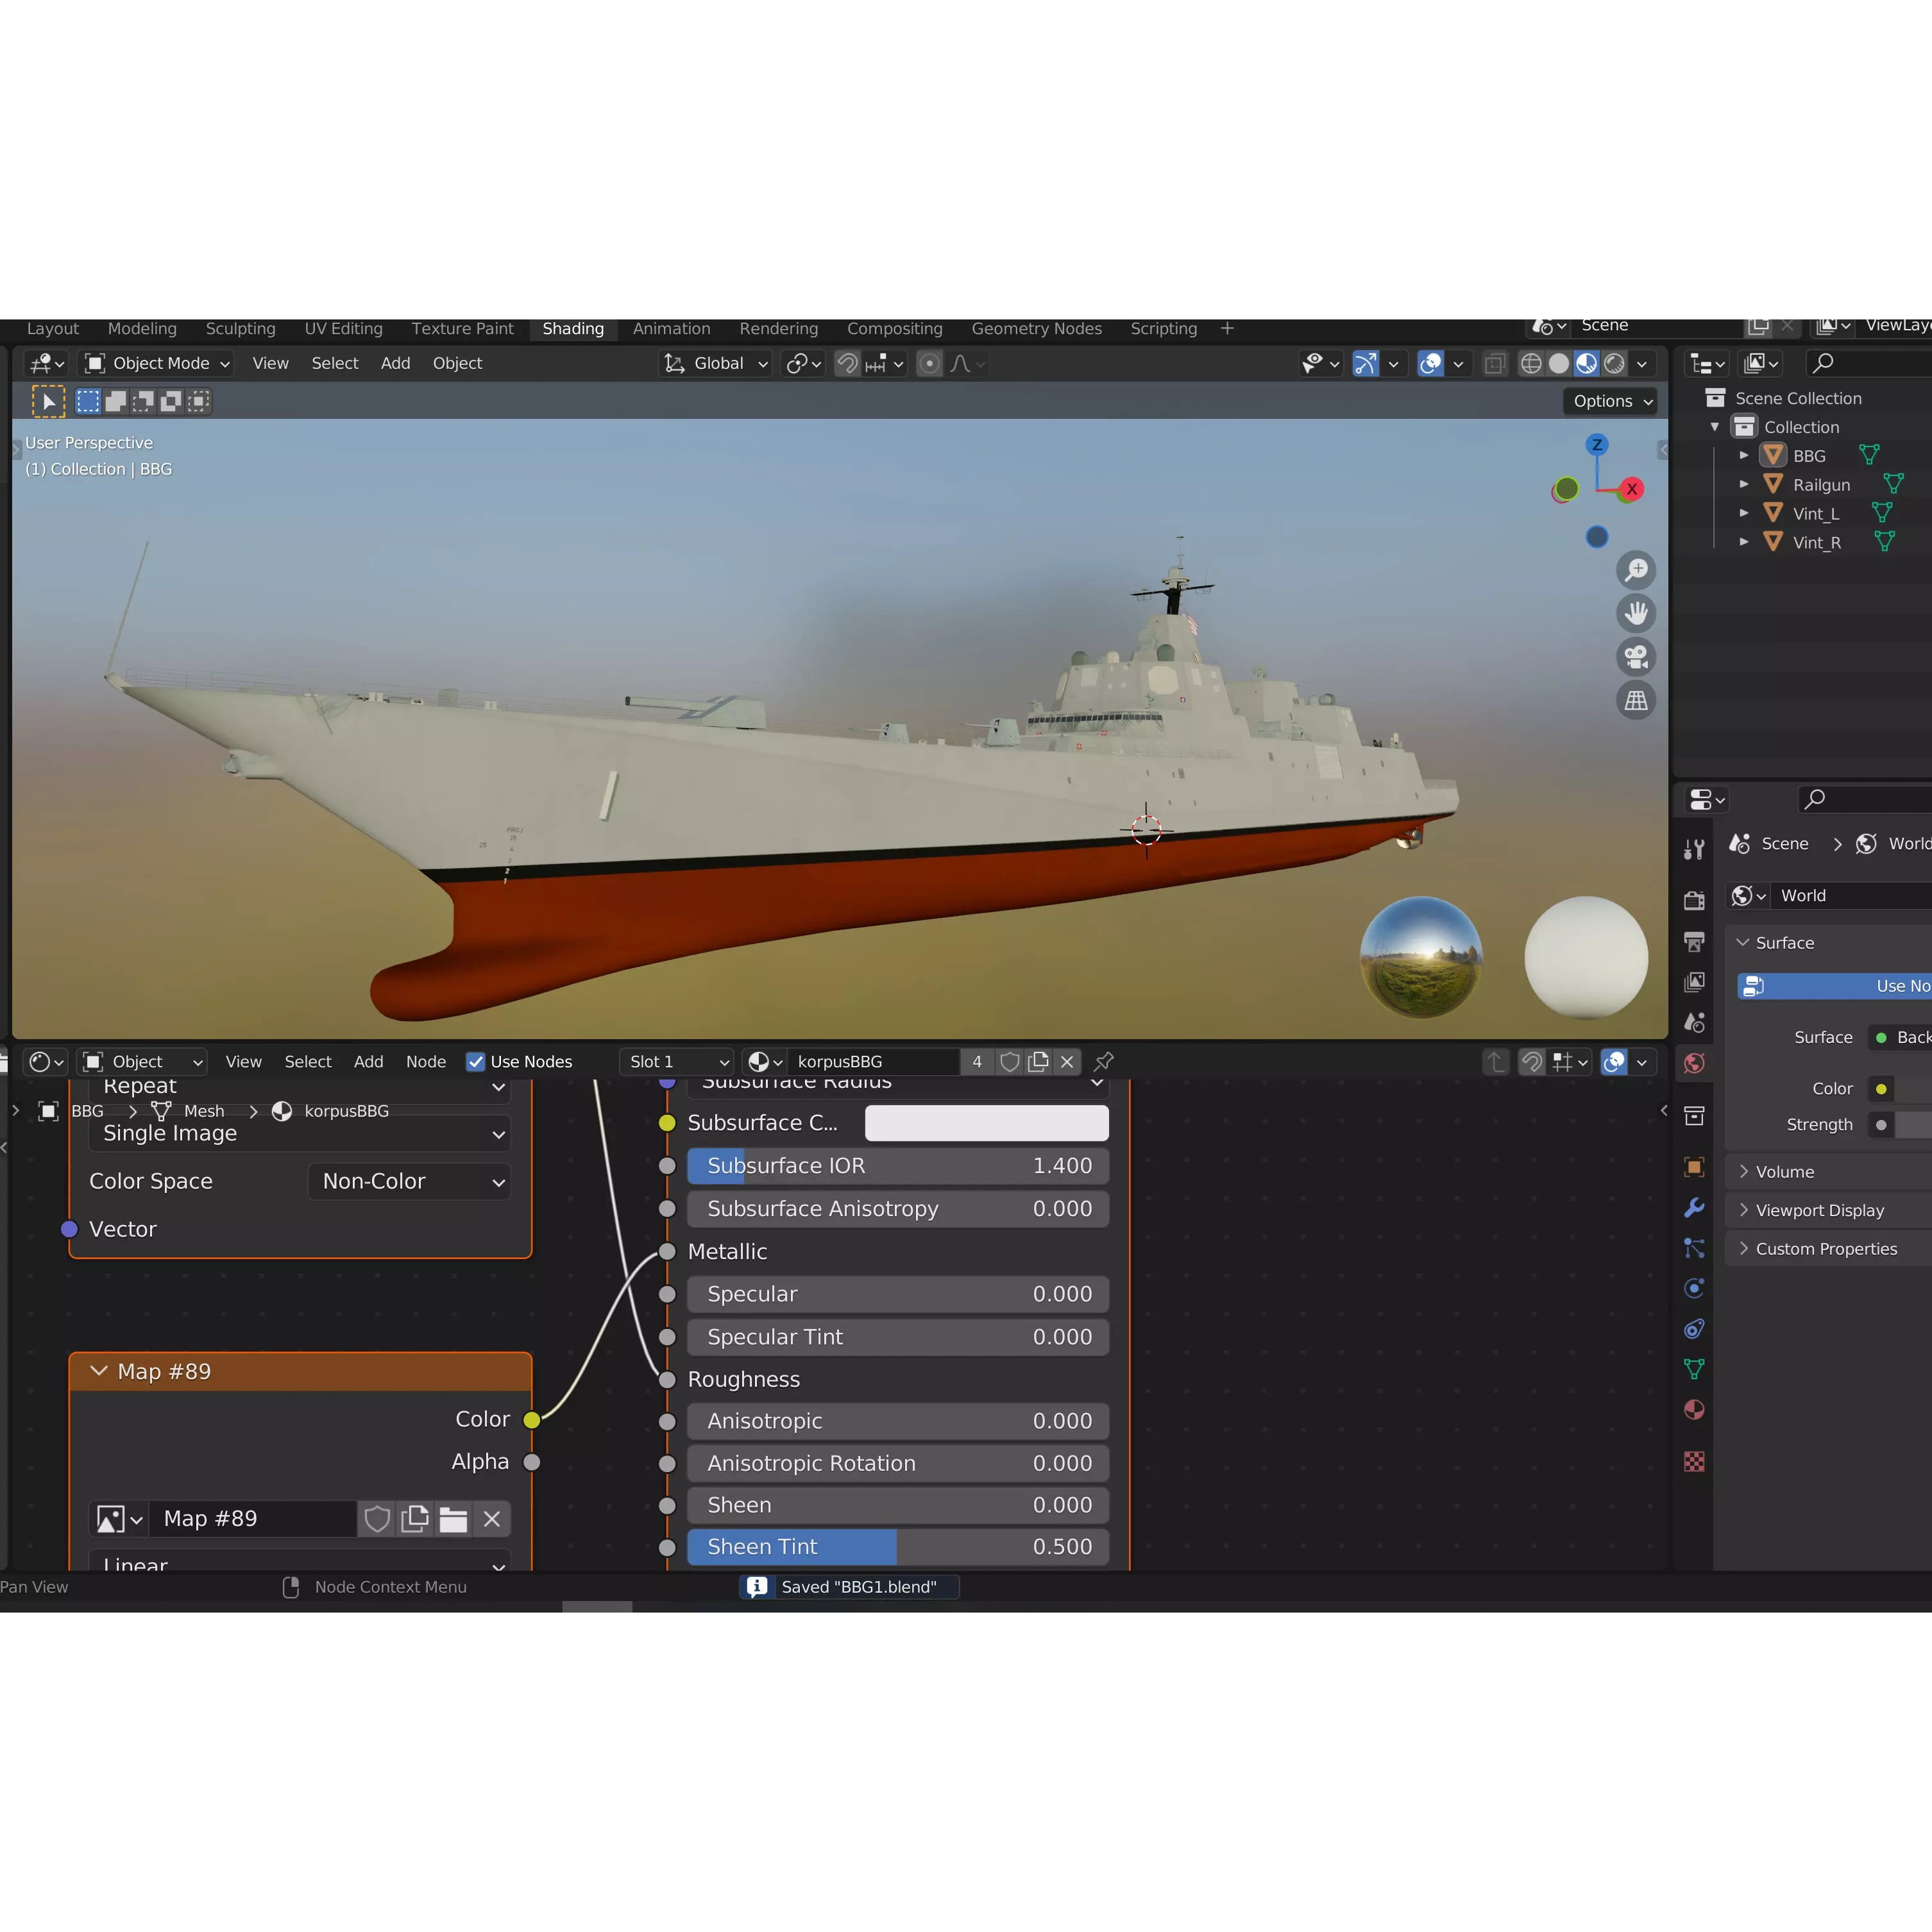1932x1932 pixels.
Task: Open the Material properties tab icon
Action: [1694, 1410]
